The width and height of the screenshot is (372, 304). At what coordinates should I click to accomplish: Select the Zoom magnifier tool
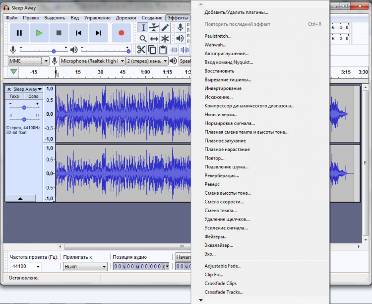143,38
